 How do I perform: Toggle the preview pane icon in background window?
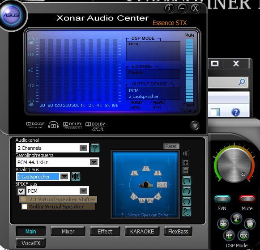(215, 112)
